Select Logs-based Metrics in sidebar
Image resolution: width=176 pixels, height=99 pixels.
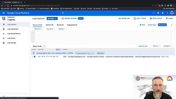pos(14,34)
